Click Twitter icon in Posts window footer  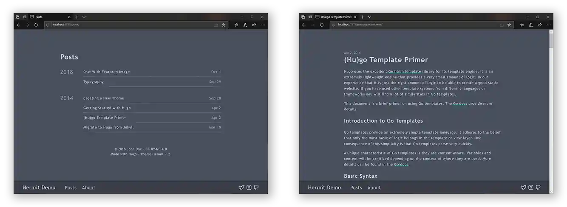click(242, 187)
